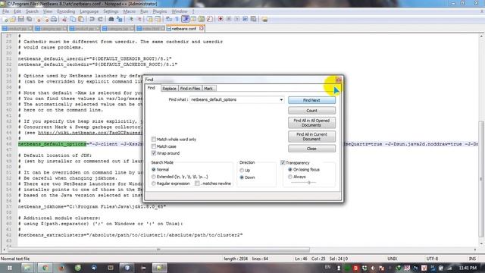The width and height of the screenshot is (485, 273).
Task: Click the New file toolbar icon
Action: 5,19
